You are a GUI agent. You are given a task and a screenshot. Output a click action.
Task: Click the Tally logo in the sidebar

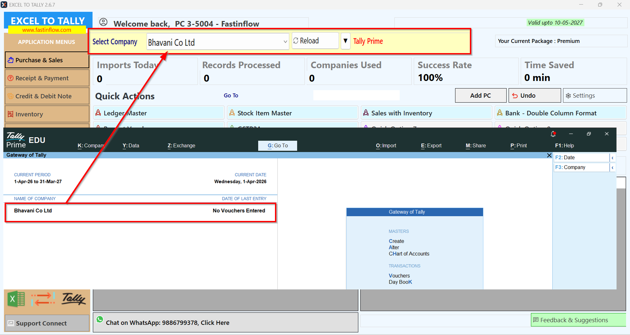[x=74, y=299]
